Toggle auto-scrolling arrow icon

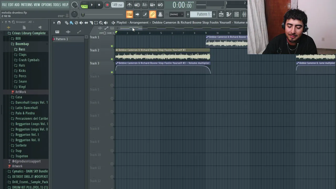pos(137,14)
